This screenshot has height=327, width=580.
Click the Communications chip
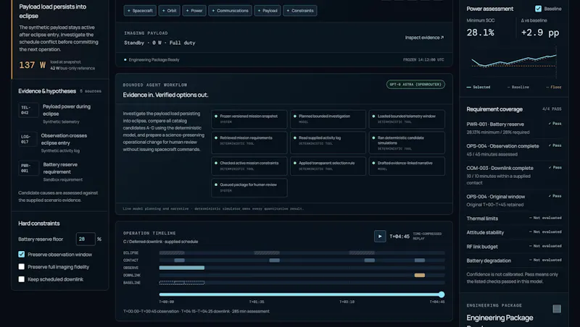[230, 11]
